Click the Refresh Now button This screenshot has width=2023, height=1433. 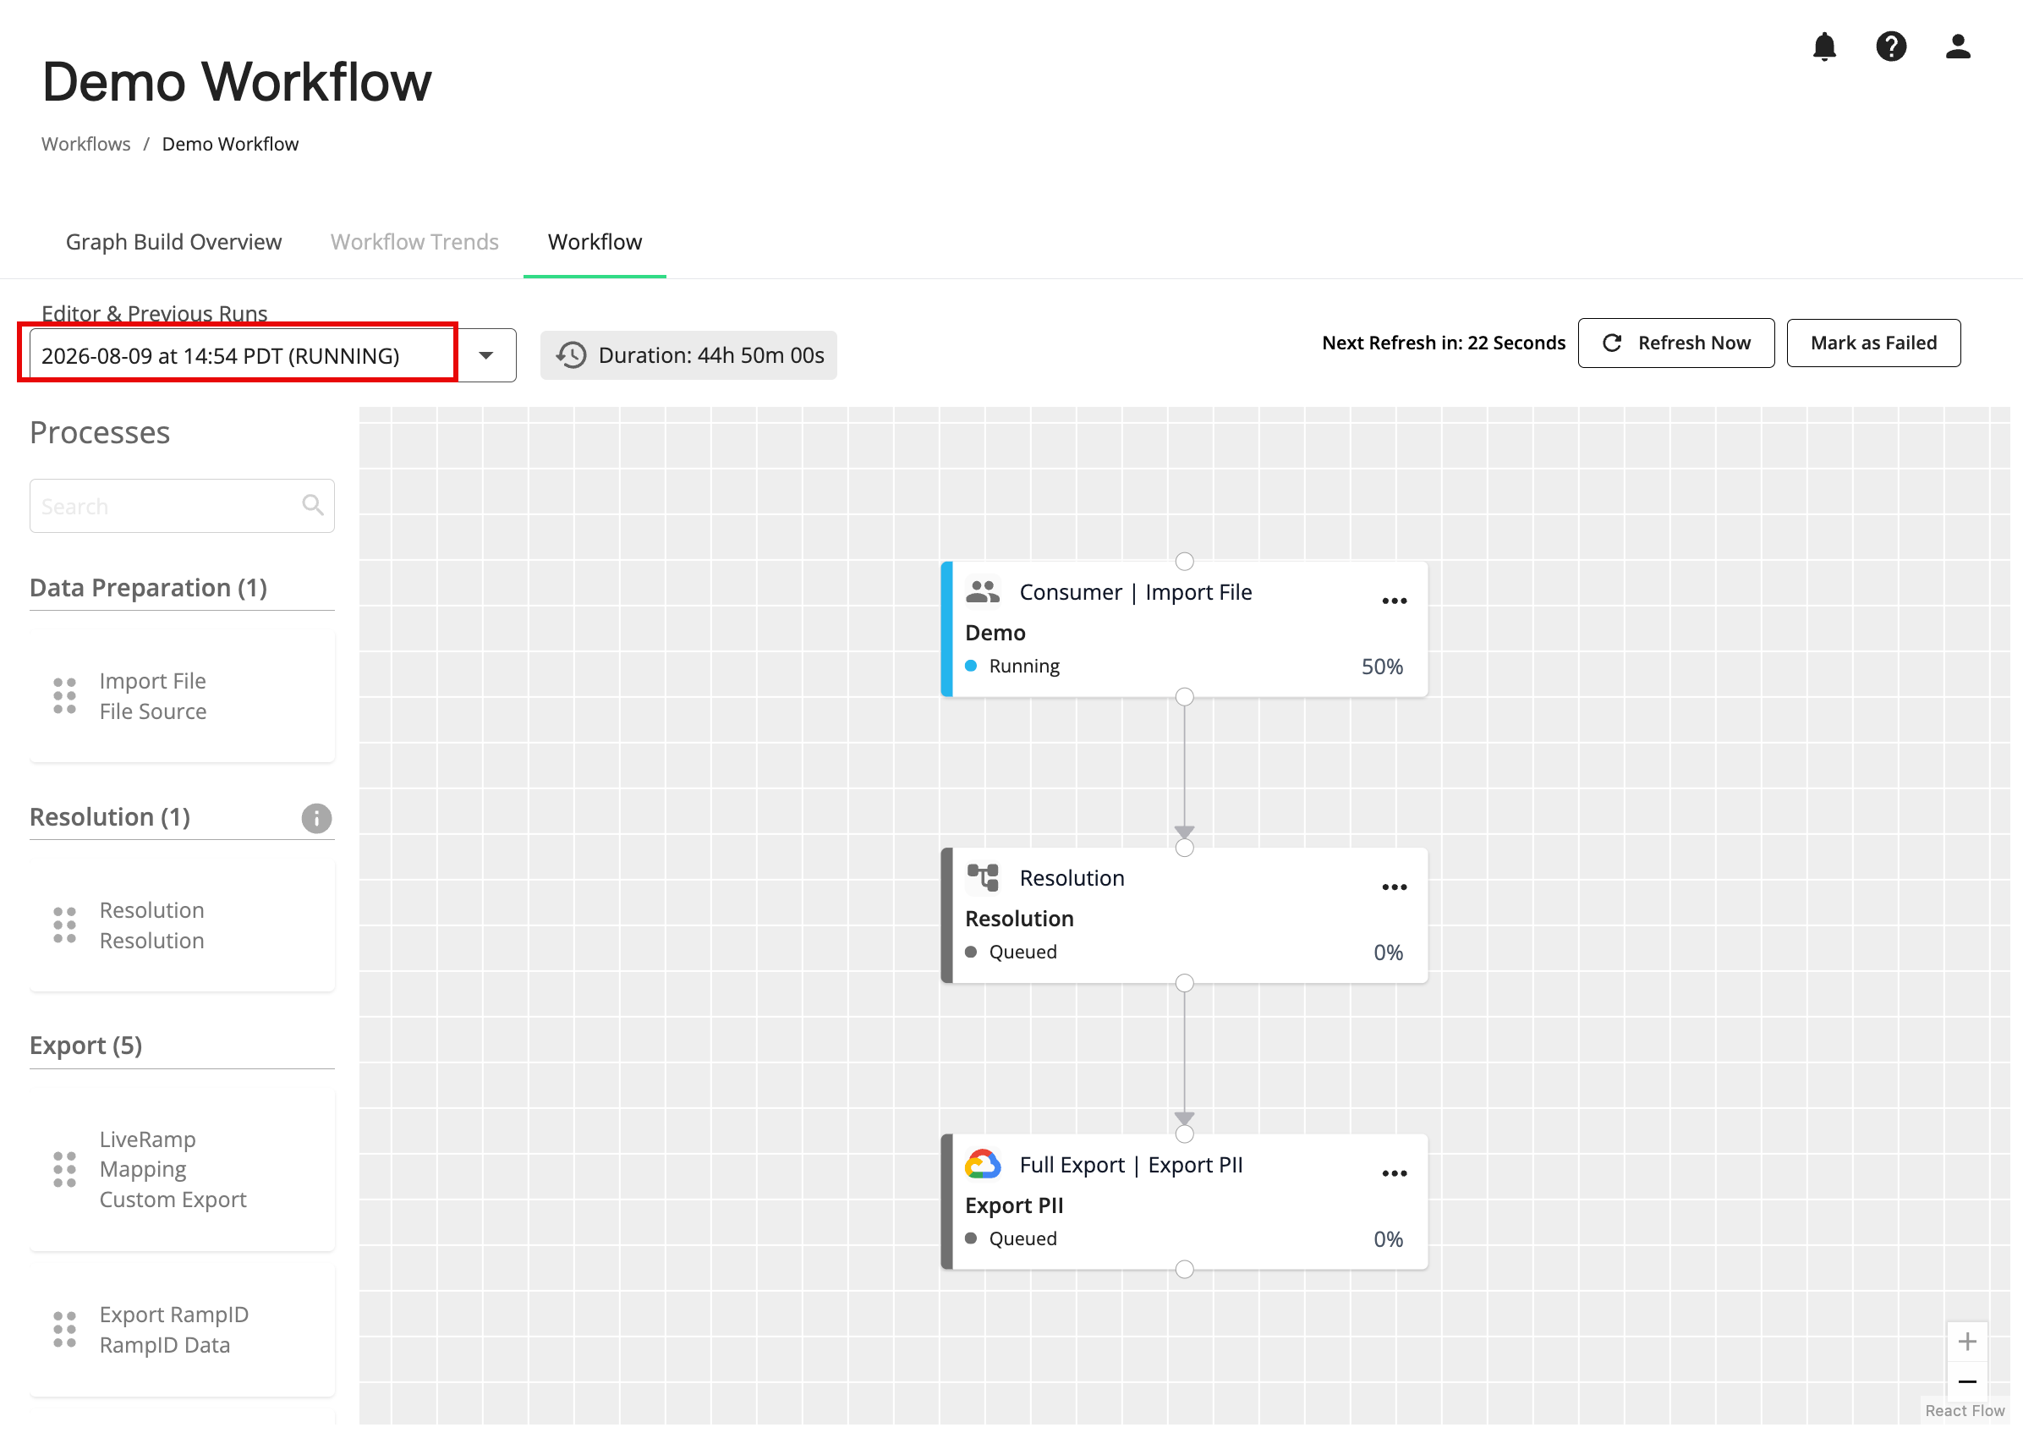pos(1675,343)
